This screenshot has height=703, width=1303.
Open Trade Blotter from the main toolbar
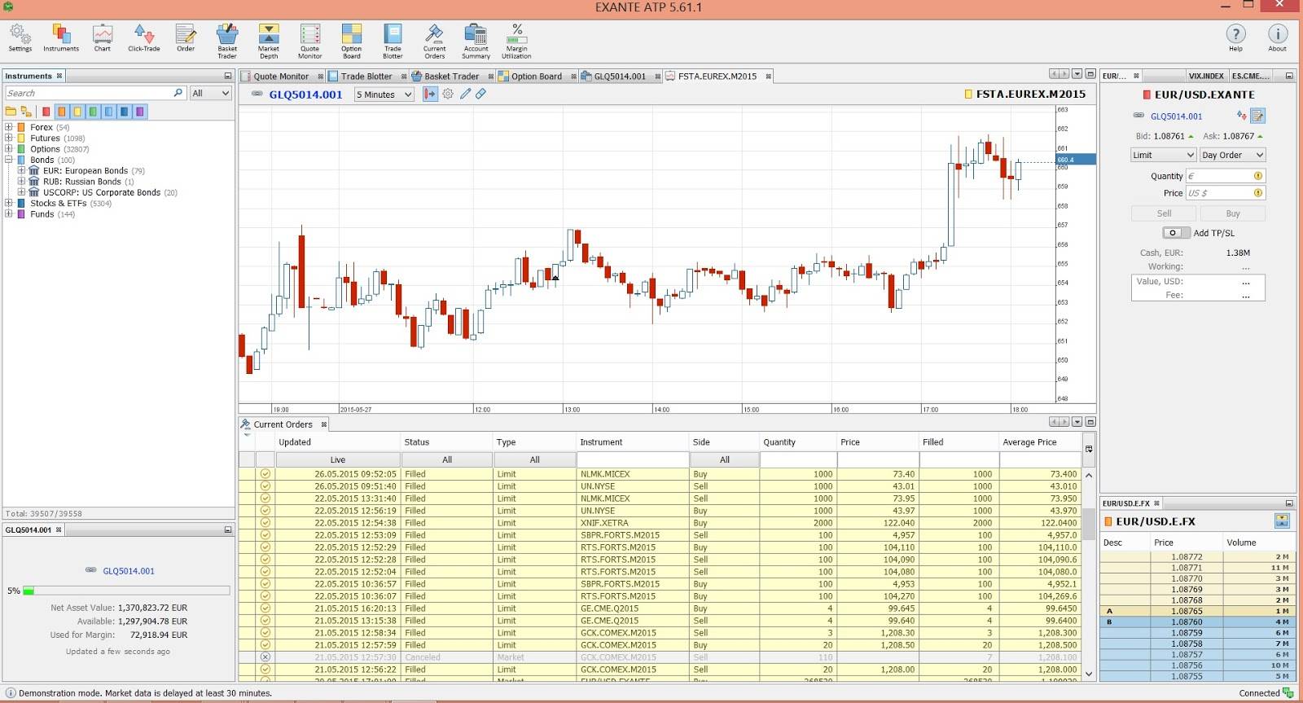click(393, 41)
